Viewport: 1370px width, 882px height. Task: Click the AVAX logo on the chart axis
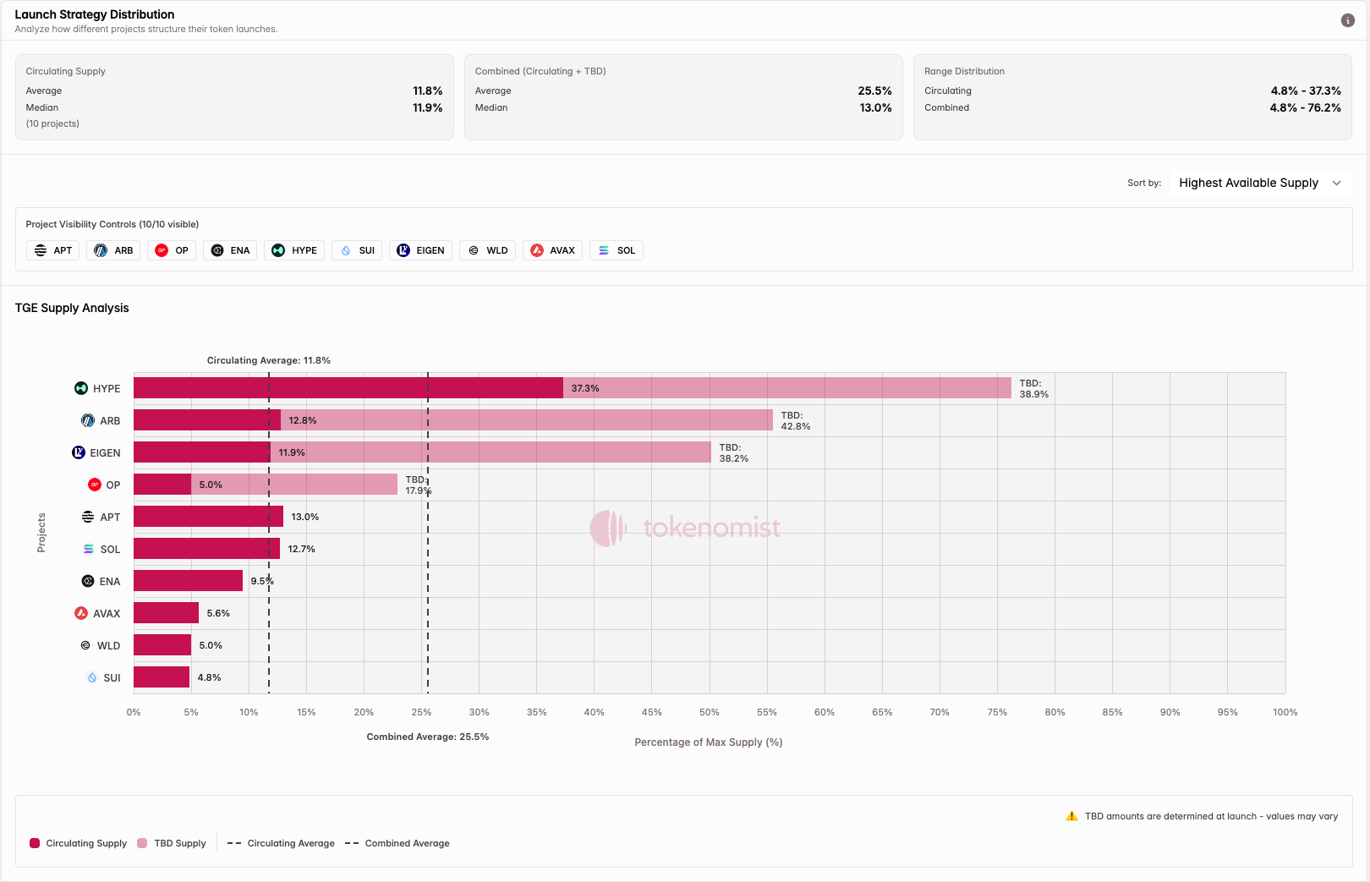(x=81, y=613)
